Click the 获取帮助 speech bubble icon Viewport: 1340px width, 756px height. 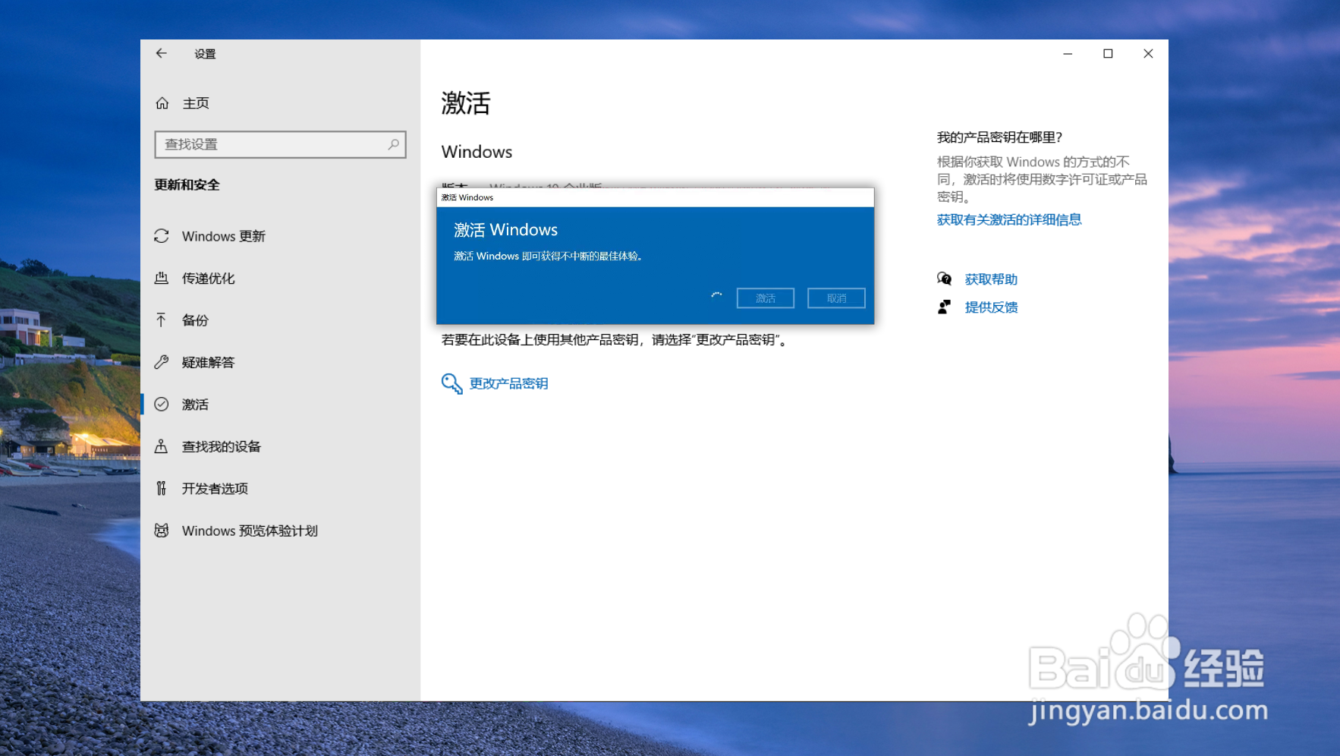click(944, 279)
